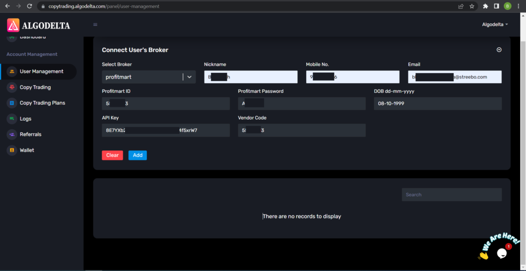Focus the API Key field
This screenshot has height=271, width=526.
[166, 130]
